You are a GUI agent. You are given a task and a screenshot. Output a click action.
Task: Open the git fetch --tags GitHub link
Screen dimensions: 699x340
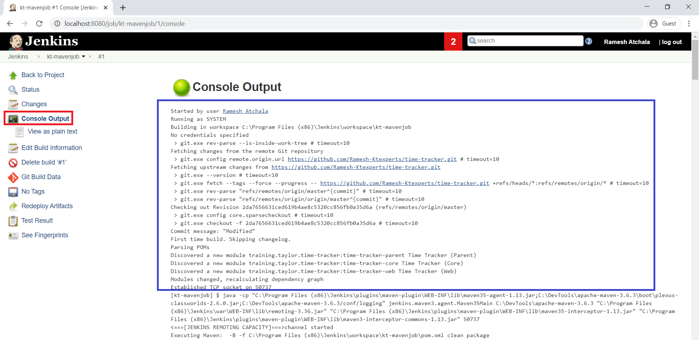pos(405,183)
